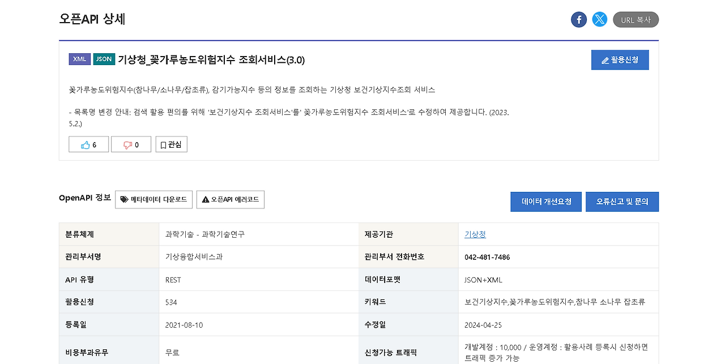Download metadata using 메타데이터 다운로드 button
Viewport: 725px width, 364px height.
pyautogui.click(x=153, y=199)
